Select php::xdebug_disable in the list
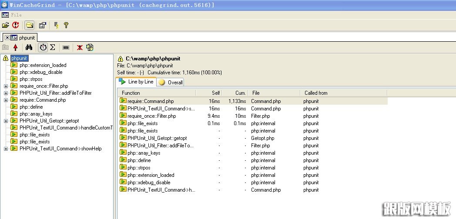Image resolution: width=456 pixels, height=219 pixels. pos(149,182)
